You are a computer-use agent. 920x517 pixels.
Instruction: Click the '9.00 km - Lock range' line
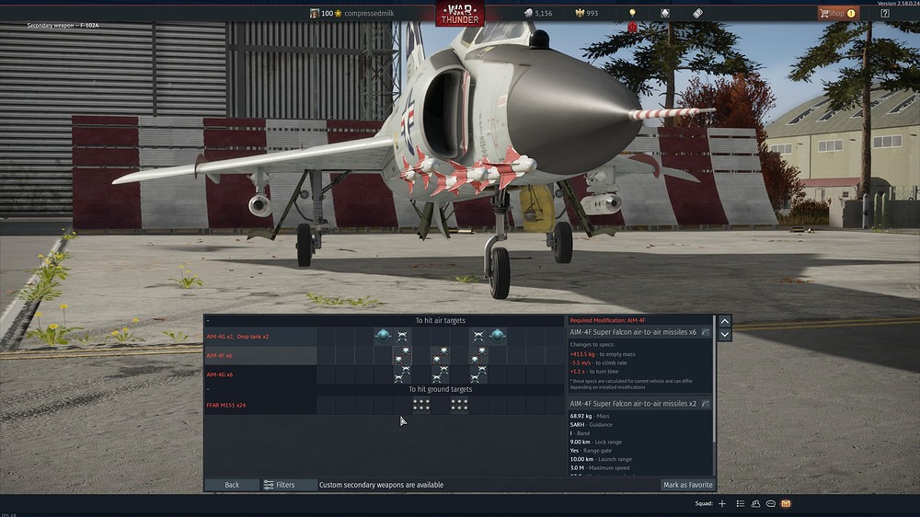595,442
